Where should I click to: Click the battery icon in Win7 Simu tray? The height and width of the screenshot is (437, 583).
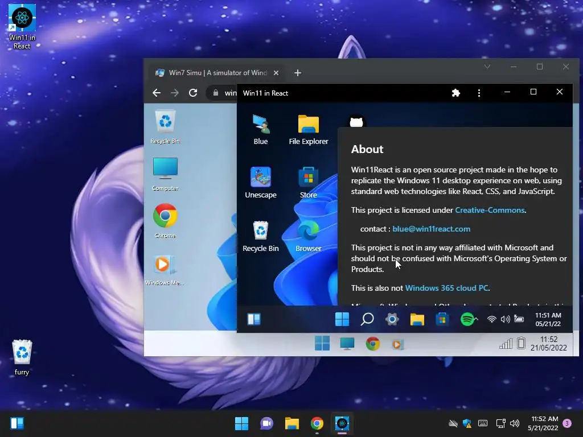tap(522, 343)
